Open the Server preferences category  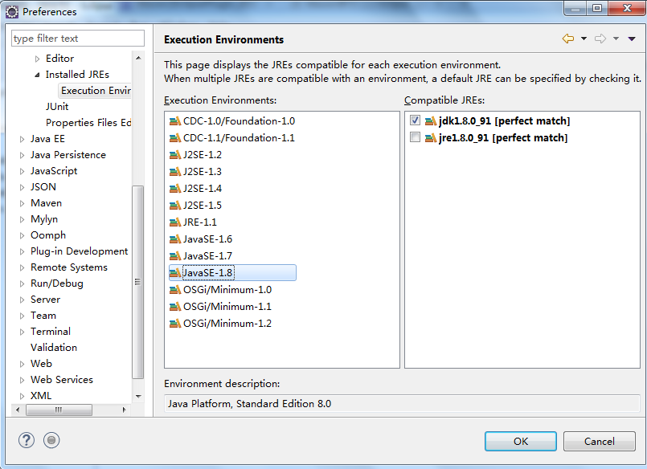(x=45, y=300)
